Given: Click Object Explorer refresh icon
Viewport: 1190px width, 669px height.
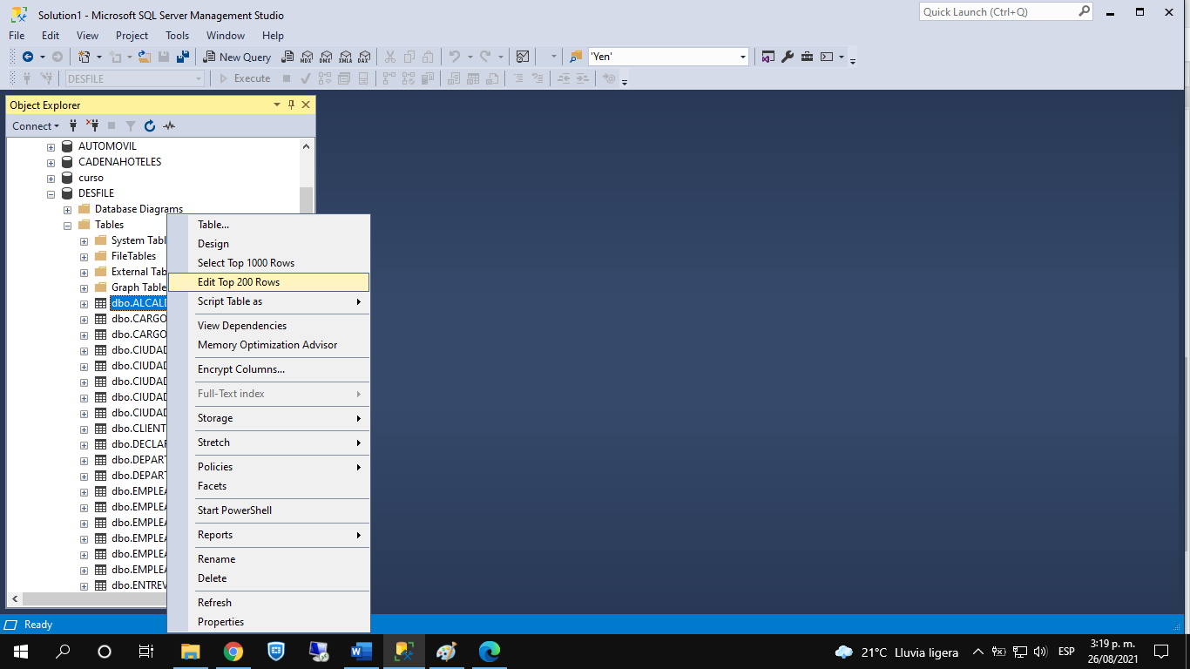Looking at the screenshot, I should tap(150, 125).
